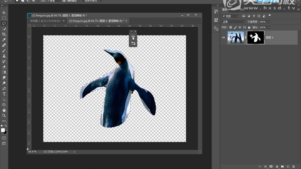Screen dimensions: 301x169
Task: Toggle the anti-alias checkbox in options bar
Action: (x=64, y=1)
